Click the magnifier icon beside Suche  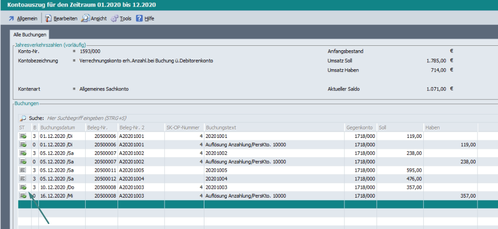(22, 118)
